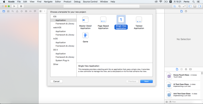Open the Project navigator folder icon
Image resolution: width=203 pixels, height=104 pixels.
tap(4, 11)
